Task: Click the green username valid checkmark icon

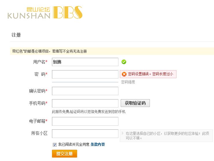Action: 124,62
